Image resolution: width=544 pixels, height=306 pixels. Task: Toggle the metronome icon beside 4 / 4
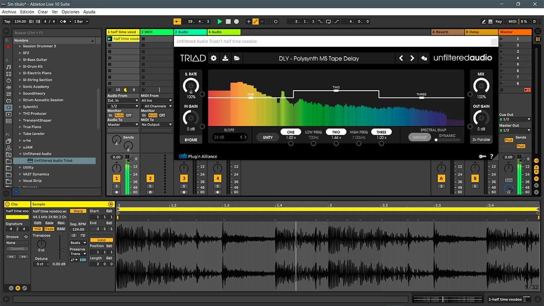click(63, 21)
